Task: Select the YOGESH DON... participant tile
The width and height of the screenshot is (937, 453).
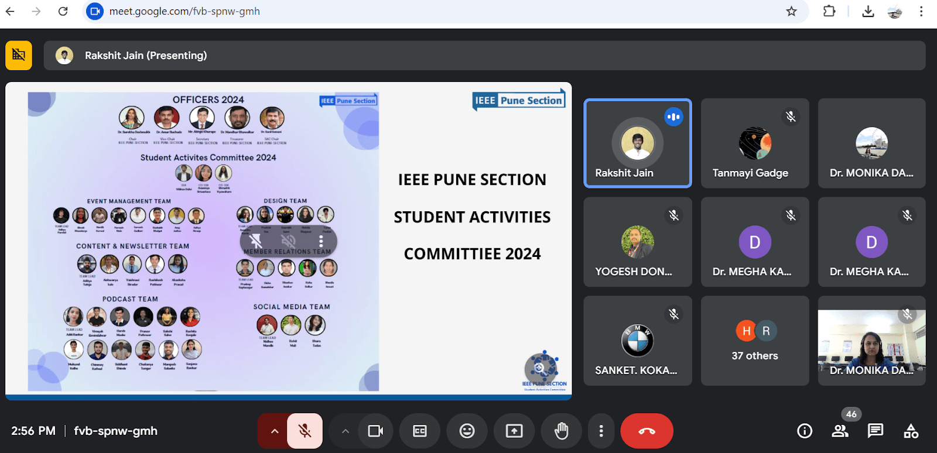Action: click(x=638, y=242)
